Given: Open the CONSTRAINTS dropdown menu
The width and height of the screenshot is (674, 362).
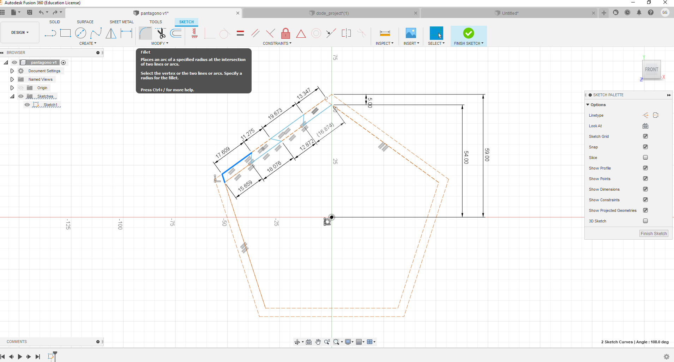Looking at the screenshot, I should pyautogui.click(x=277, y=43).
